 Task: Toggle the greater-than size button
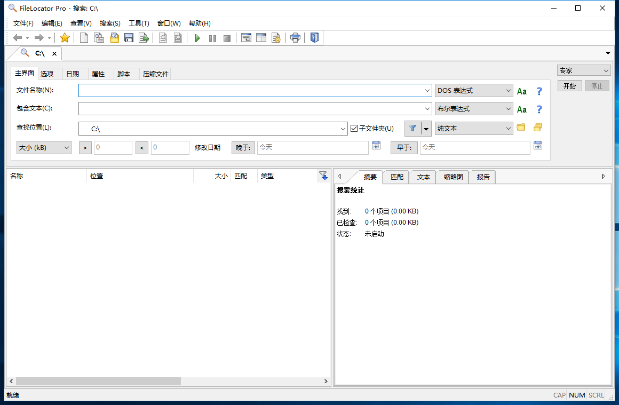pos(85,148)
